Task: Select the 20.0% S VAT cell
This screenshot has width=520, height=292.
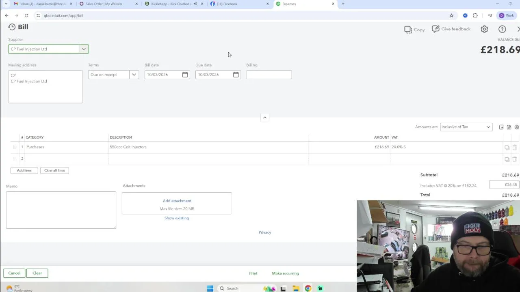Action: 446,147
